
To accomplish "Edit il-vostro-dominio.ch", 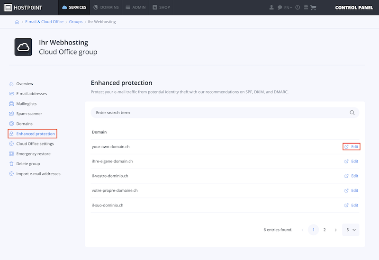I will pyautogui.click(x=351, y=176).
